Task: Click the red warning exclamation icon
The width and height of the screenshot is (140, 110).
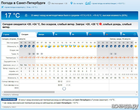Action: [100, 24]
